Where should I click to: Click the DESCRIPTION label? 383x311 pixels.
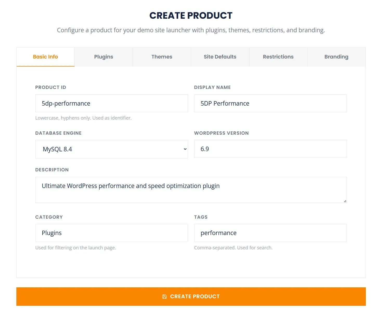coord(52,170)
